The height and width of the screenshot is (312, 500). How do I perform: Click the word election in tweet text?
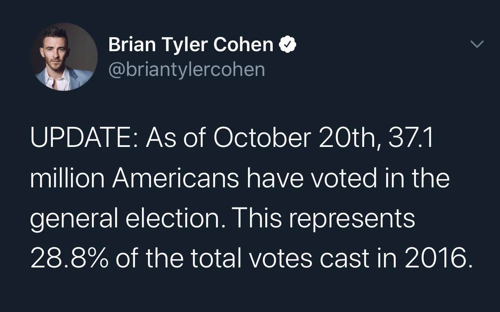coord(175,218)
